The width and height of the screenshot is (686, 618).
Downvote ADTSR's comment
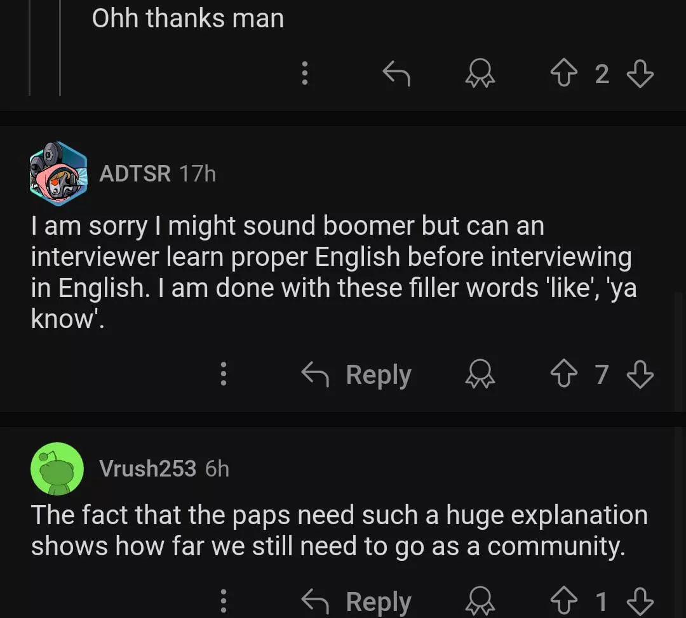click(x=640, y=374)
